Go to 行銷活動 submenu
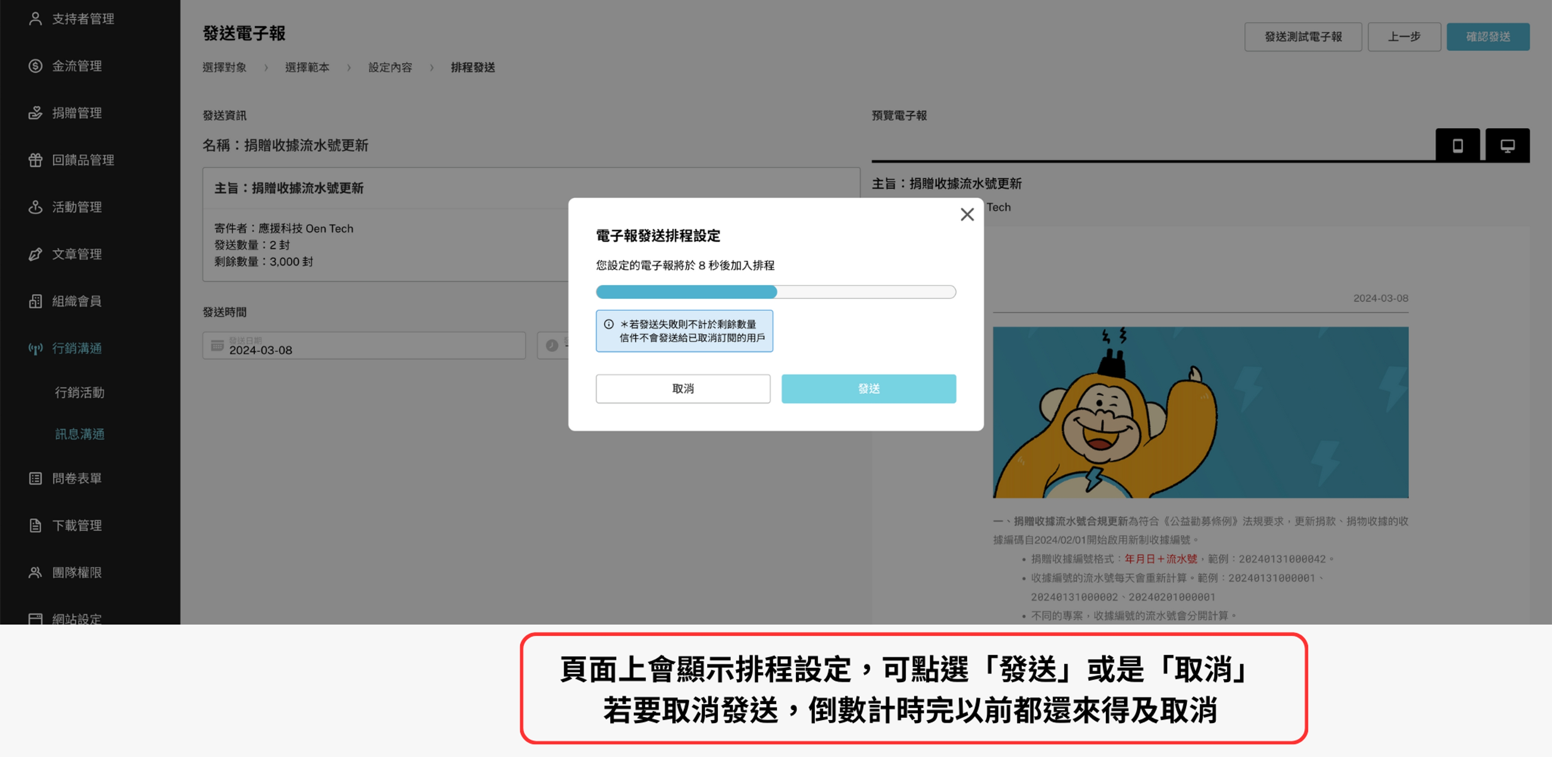1552x757 pixels. pyautogui.click(x=80, y=392)
